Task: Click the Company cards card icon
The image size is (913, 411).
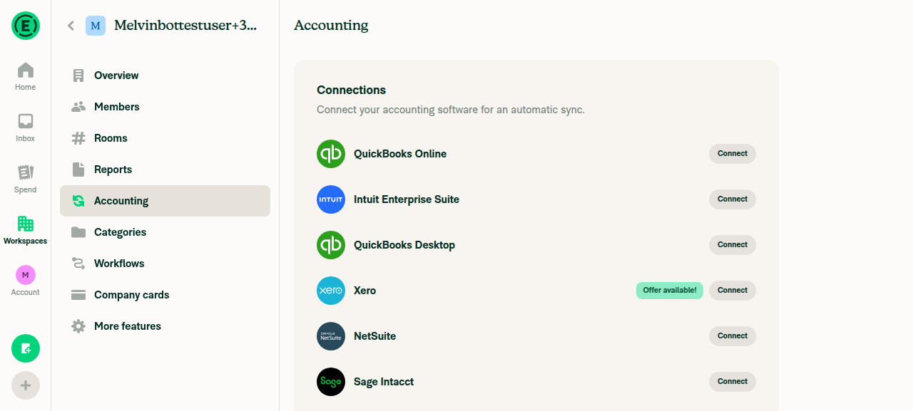Action: click(78, 295)
